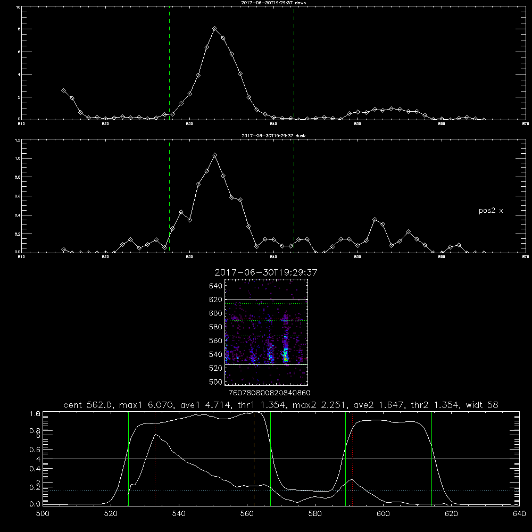Select the dotted horizontal threshold line in bottom plot
Viewport: 532px width, 532px height.
point(281,491)
